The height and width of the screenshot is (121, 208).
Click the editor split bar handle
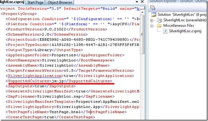pyautogui.click(x=142, y=8)
